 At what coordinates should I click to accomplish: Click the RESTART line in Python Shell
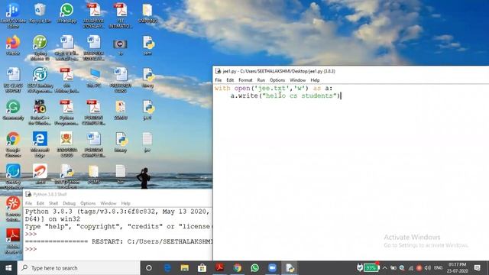pos(119,241)
